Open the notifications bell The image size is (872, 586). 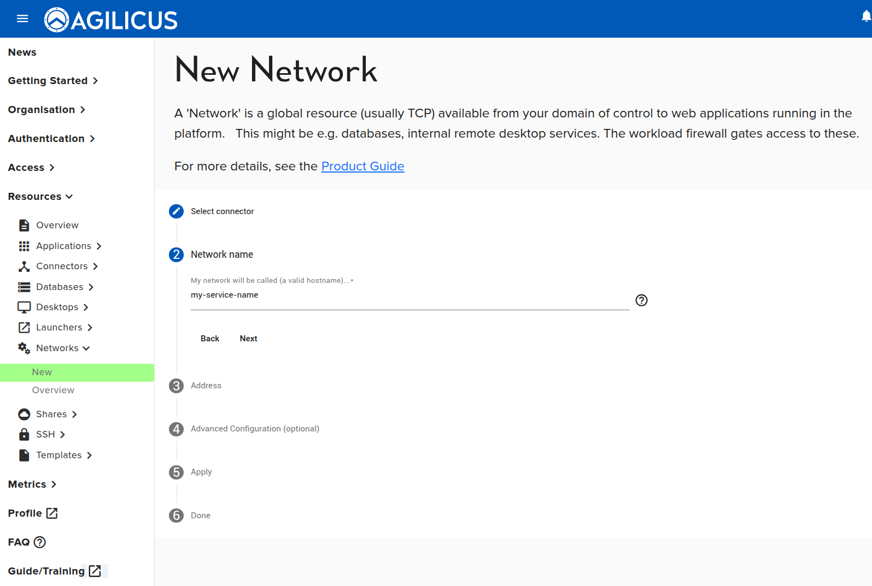point(866,17)
